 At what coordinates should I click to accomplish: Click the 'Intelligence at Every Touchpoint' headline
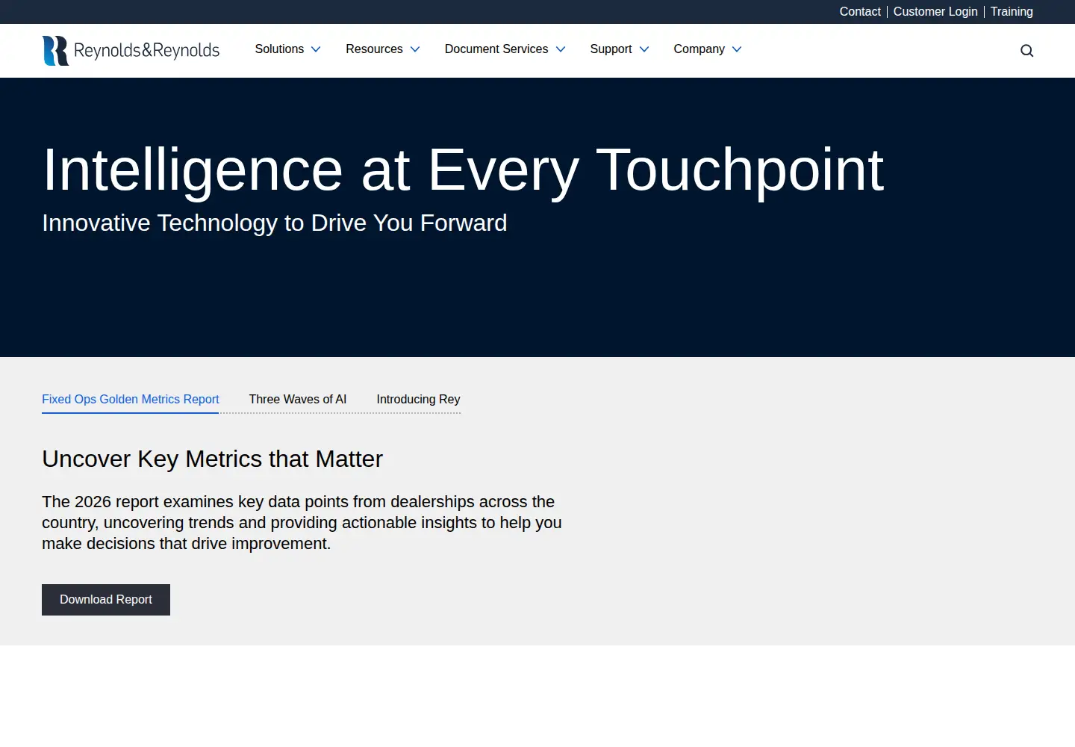[463, 170]
